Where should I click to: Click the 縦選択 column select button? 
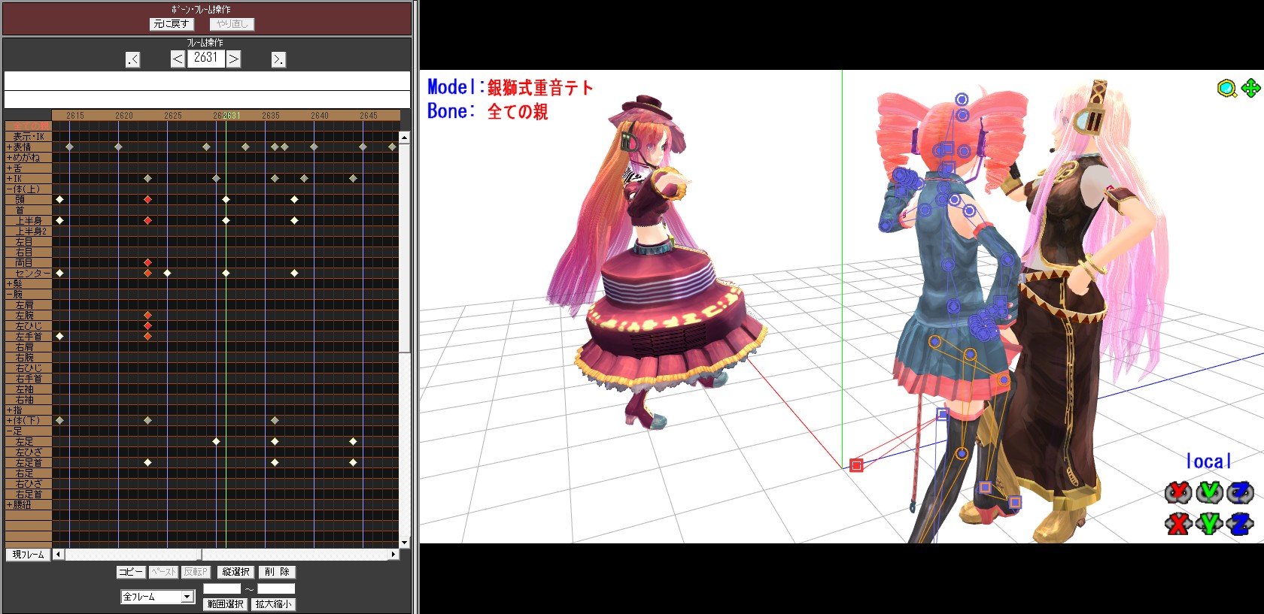click(236, 572)
